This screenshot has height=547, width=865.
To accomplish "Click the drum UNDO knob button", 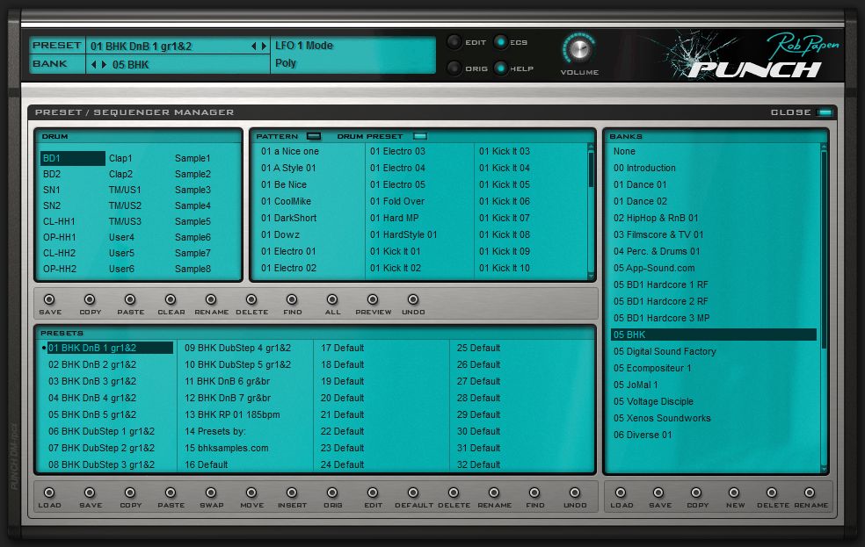I will [x=412, y=299].
